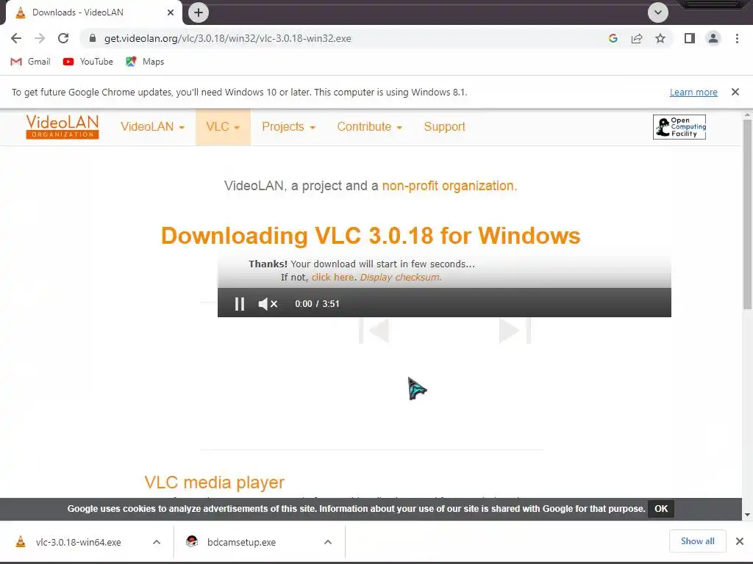Expand options for bdcamsetup.exe
The image size is (753, 564).
click(328, 542)
